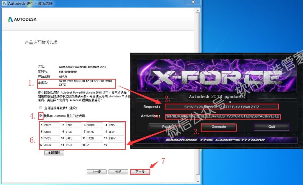Click the 关闭 close button
Image resolution: width=303 pixels, height=185 pixels.
118,172
